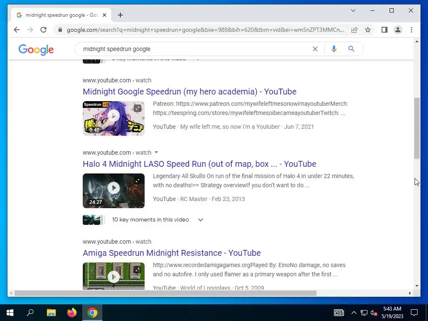Clear the Google search box
The height and width of the screenshot is (321, 428).
[x=315, y=49]
